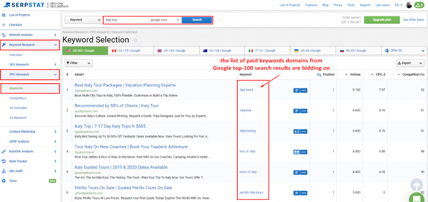The image size is (428, 202).
Task: Click the Upgrade plan button
Action: pos(382,20)
